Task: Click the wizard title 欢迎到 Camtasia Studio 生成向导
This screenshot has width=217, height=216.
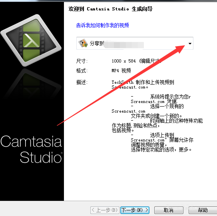Action: tap(110, 9)
